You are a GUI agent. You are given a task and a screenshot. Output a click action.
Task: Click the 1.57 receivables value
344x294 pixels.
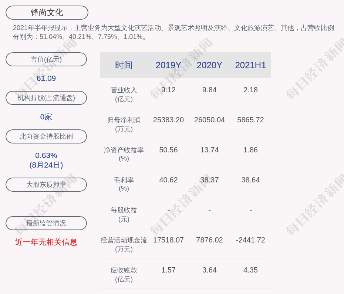pyautogui.click(x=168, y=270)
